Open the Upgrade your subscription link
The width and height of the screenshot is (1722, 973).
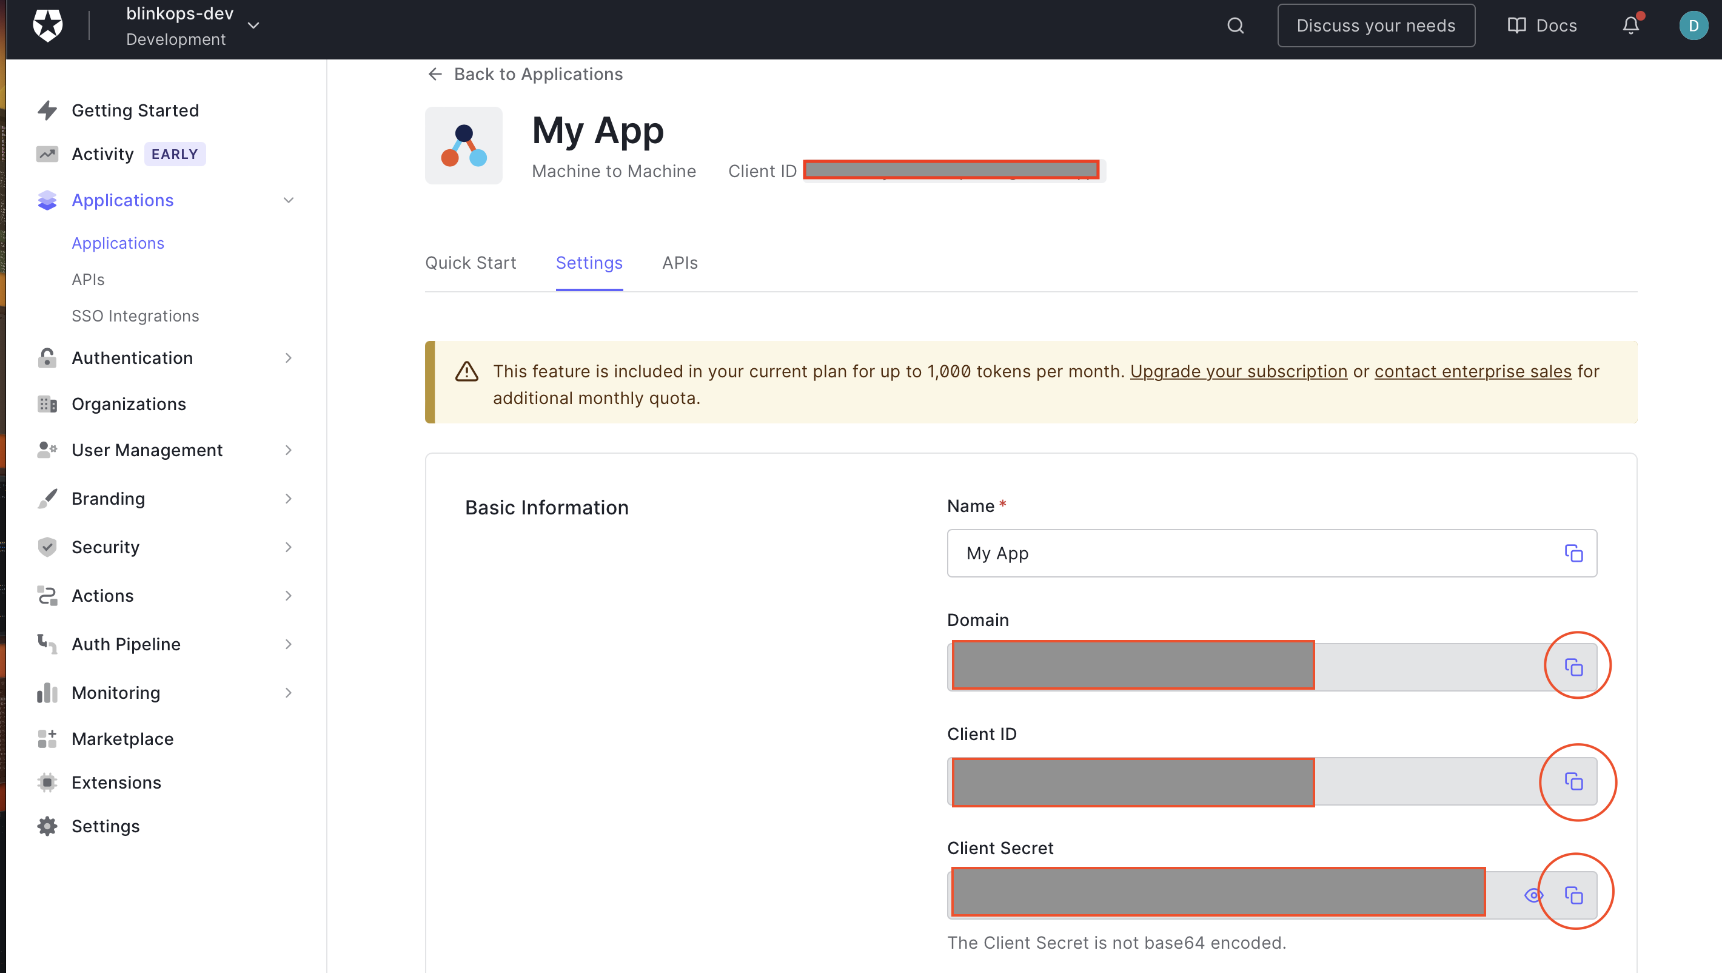pos(1238,371)
